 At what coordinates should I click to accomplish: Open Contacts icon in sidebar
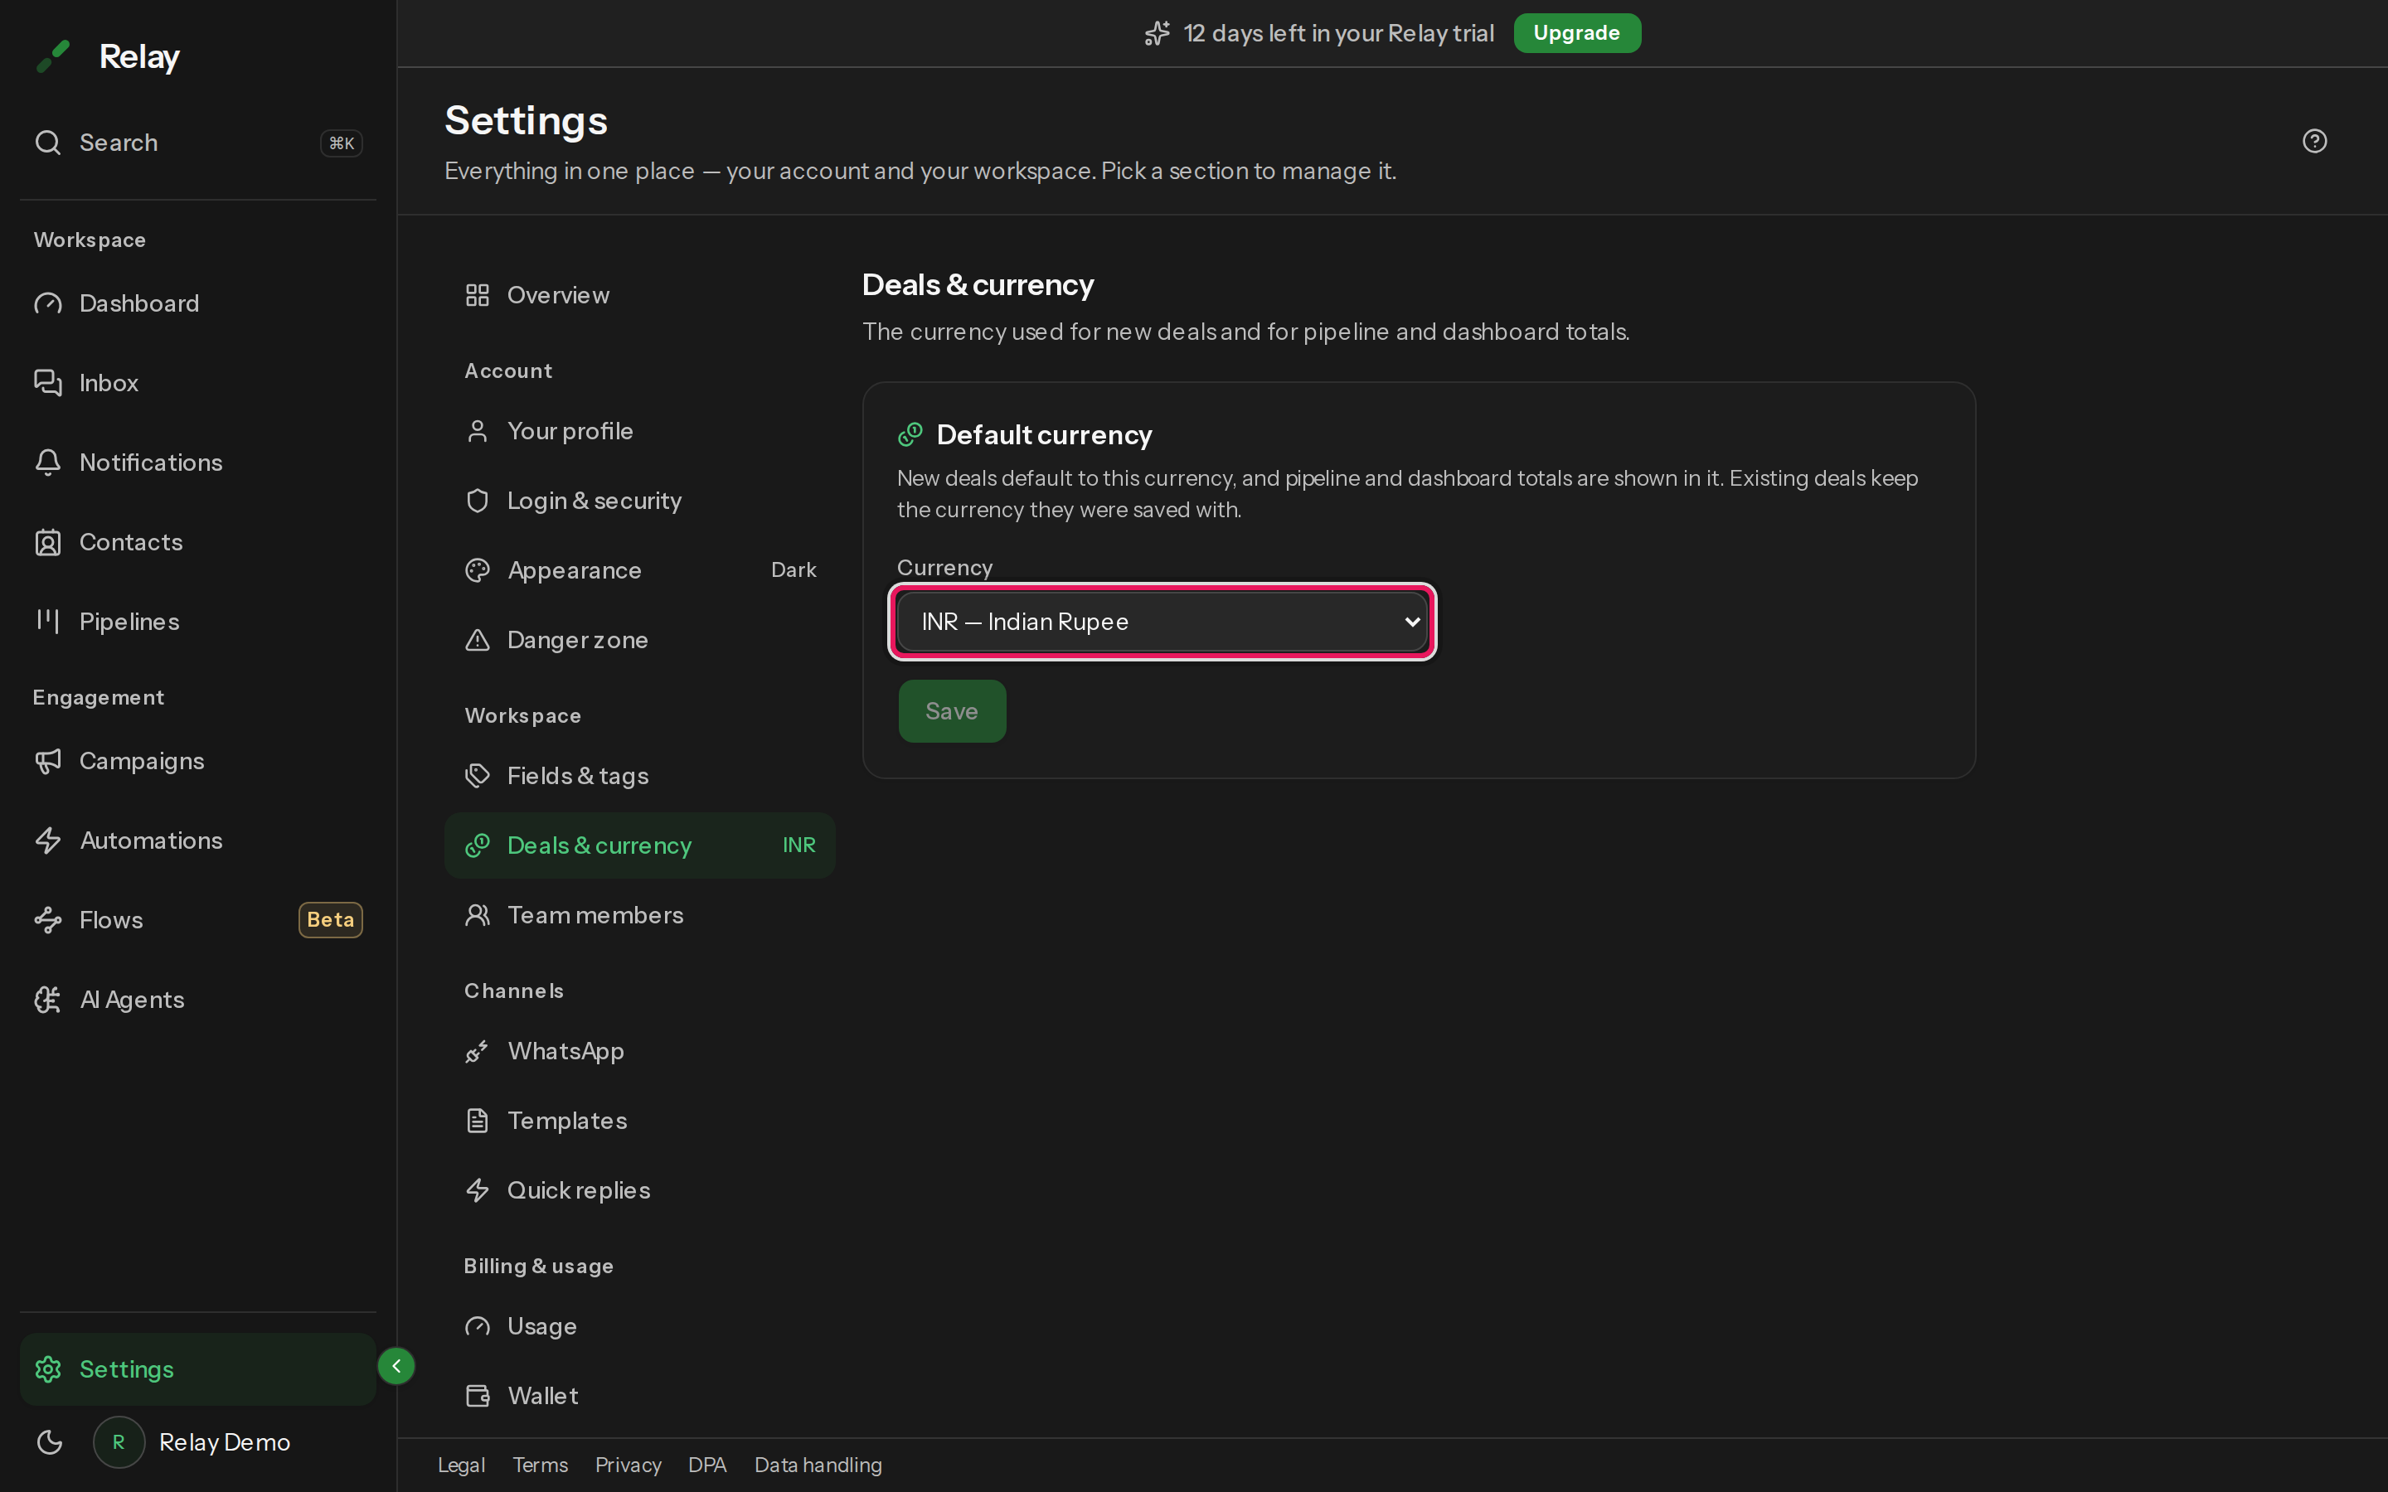click(x=47, y=542)
